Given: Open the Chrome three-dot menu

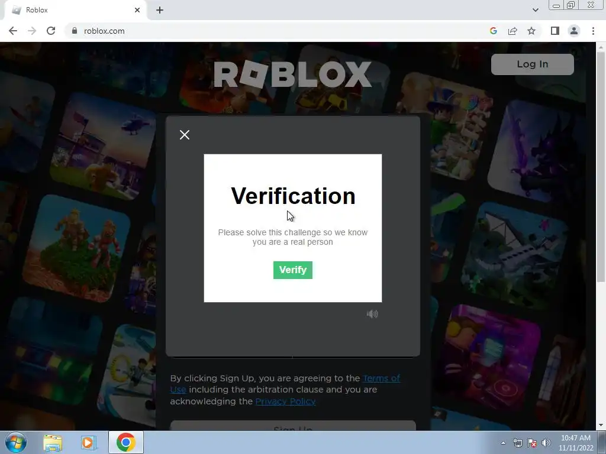Looking at the screenshot, I should 593,31.
